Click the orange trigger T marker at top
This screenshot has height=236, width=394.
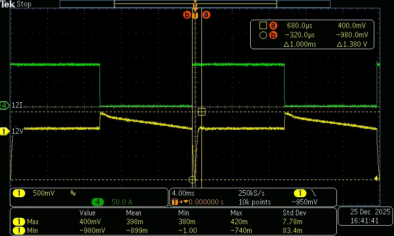pyautogui.click(x=195, y=15)
